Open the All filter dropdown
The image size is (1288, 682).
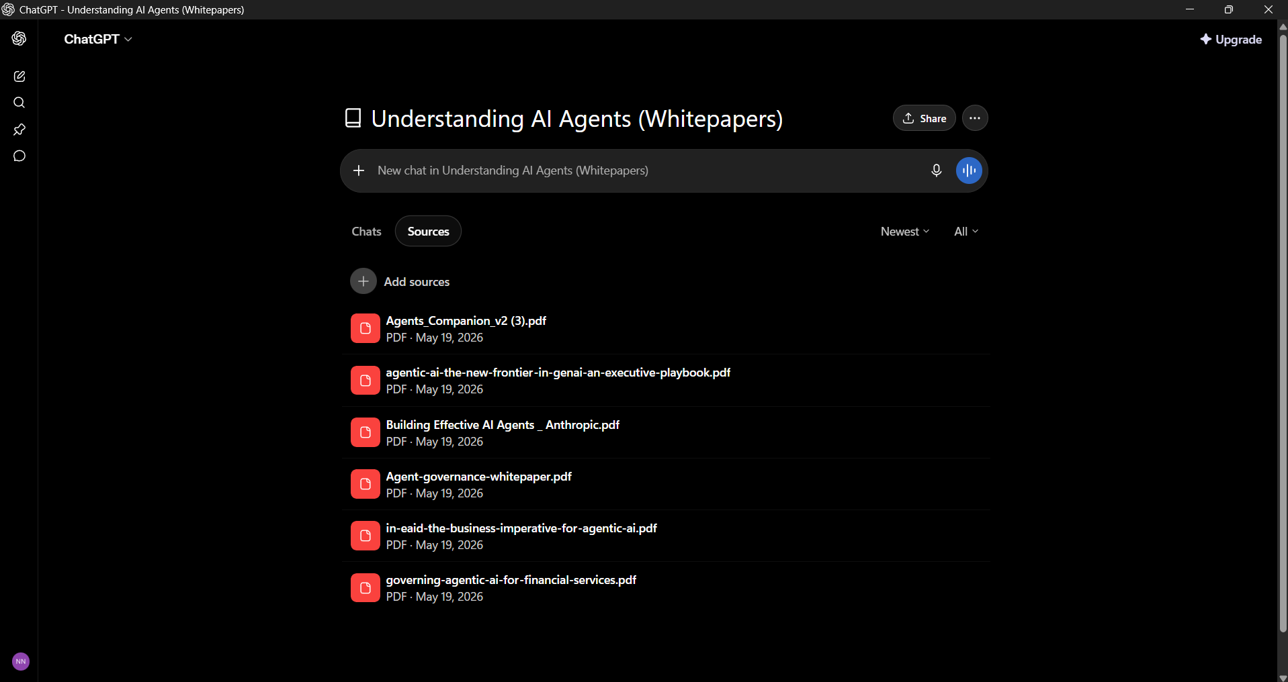(966, 232)
